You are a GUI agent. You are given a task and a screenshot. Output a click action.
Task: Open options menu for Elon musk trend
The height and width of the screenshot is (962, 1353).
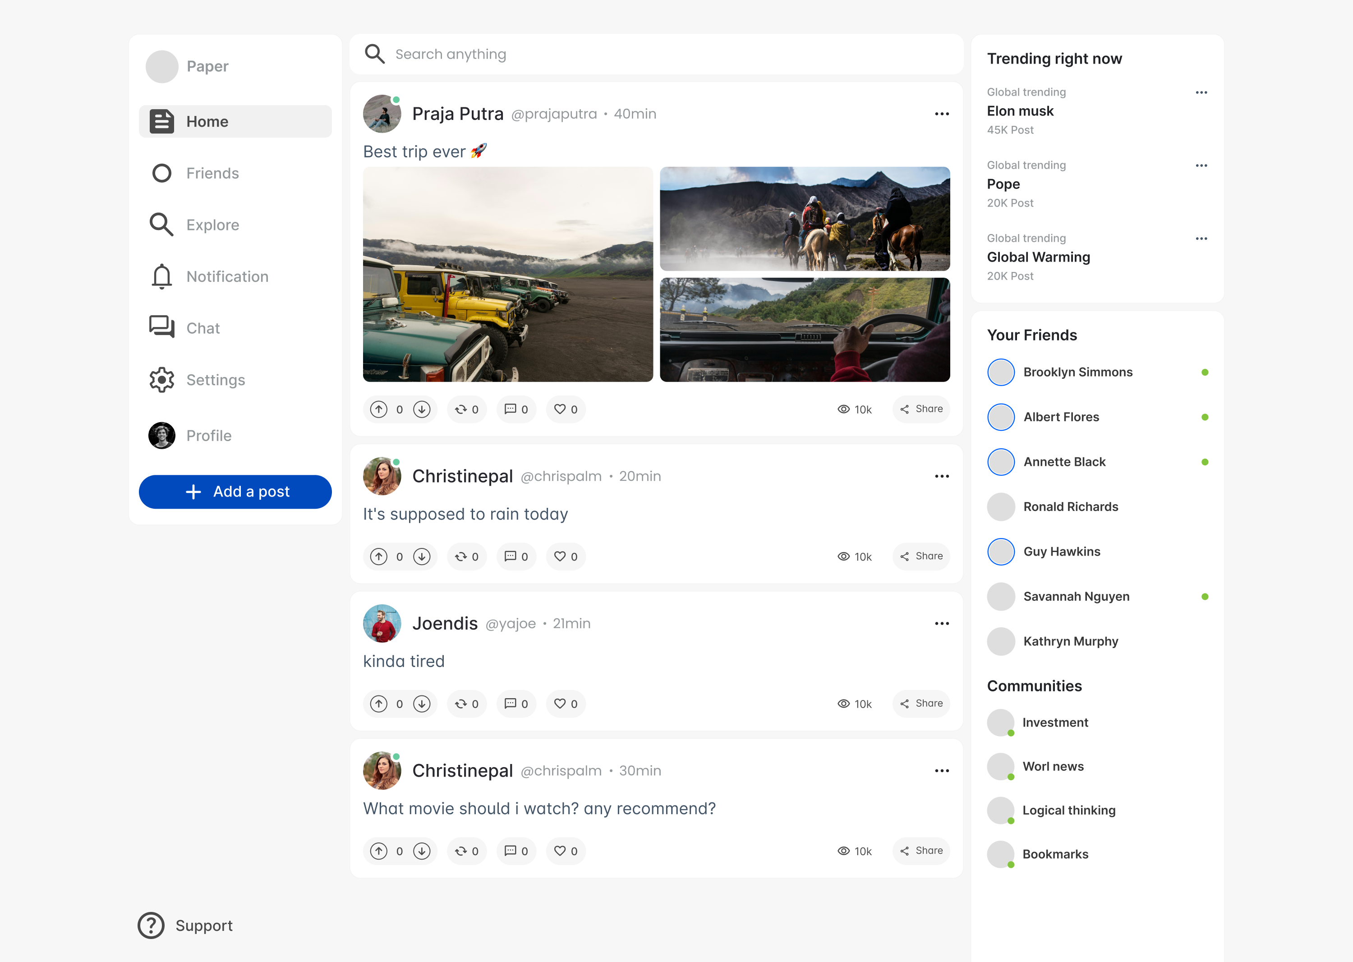click(x=1201, y=92)
